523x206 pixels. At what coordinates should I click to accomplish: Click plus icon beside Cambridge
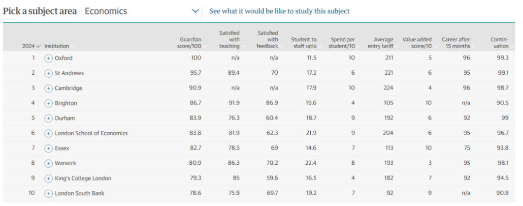(48, 88)
